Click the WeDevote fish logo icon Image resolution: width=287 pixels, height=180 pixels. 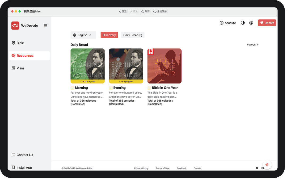tap(15, 26)
